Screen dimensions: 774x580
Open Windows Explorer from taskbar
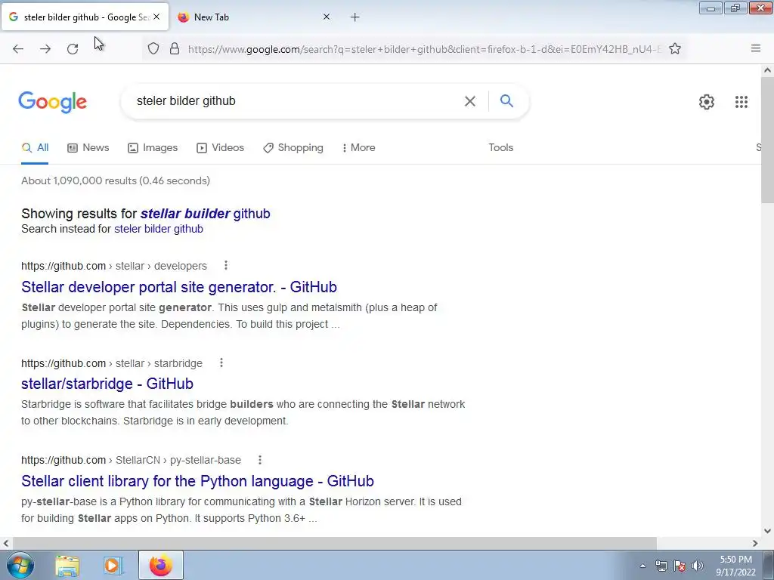click(x=67, y=565)
